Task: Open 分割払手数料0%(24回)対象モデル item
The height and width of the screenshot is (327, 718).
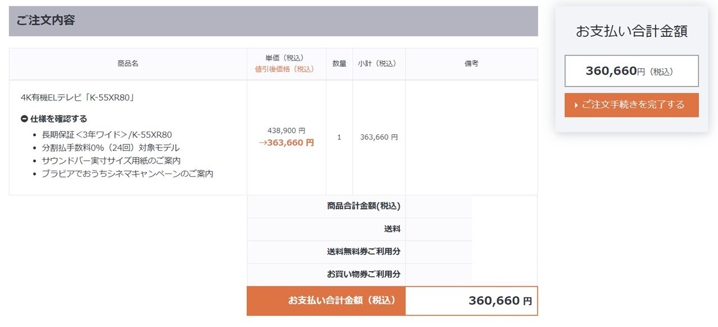Action: click(x=111, y=148)
